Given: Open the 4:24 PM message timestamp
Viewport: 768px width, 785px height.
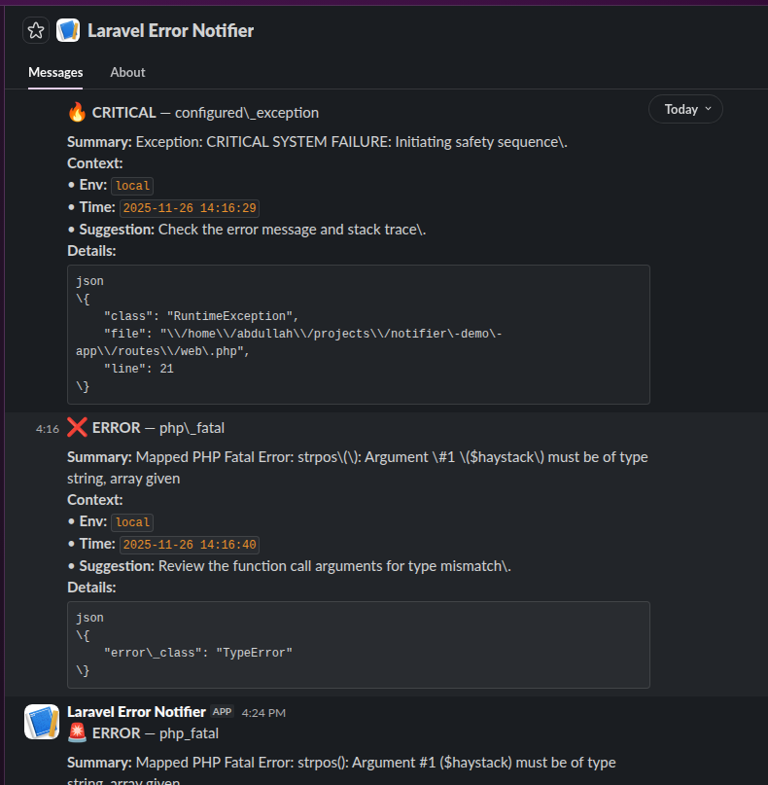Looking at the screenshot, I should point(262,711).
